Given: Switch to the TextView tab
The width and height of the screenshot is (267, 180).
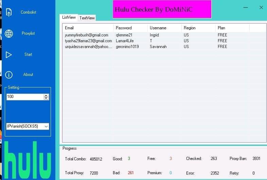Looking at the screenshot, I should pyautogui.click(x=87, y=18).
